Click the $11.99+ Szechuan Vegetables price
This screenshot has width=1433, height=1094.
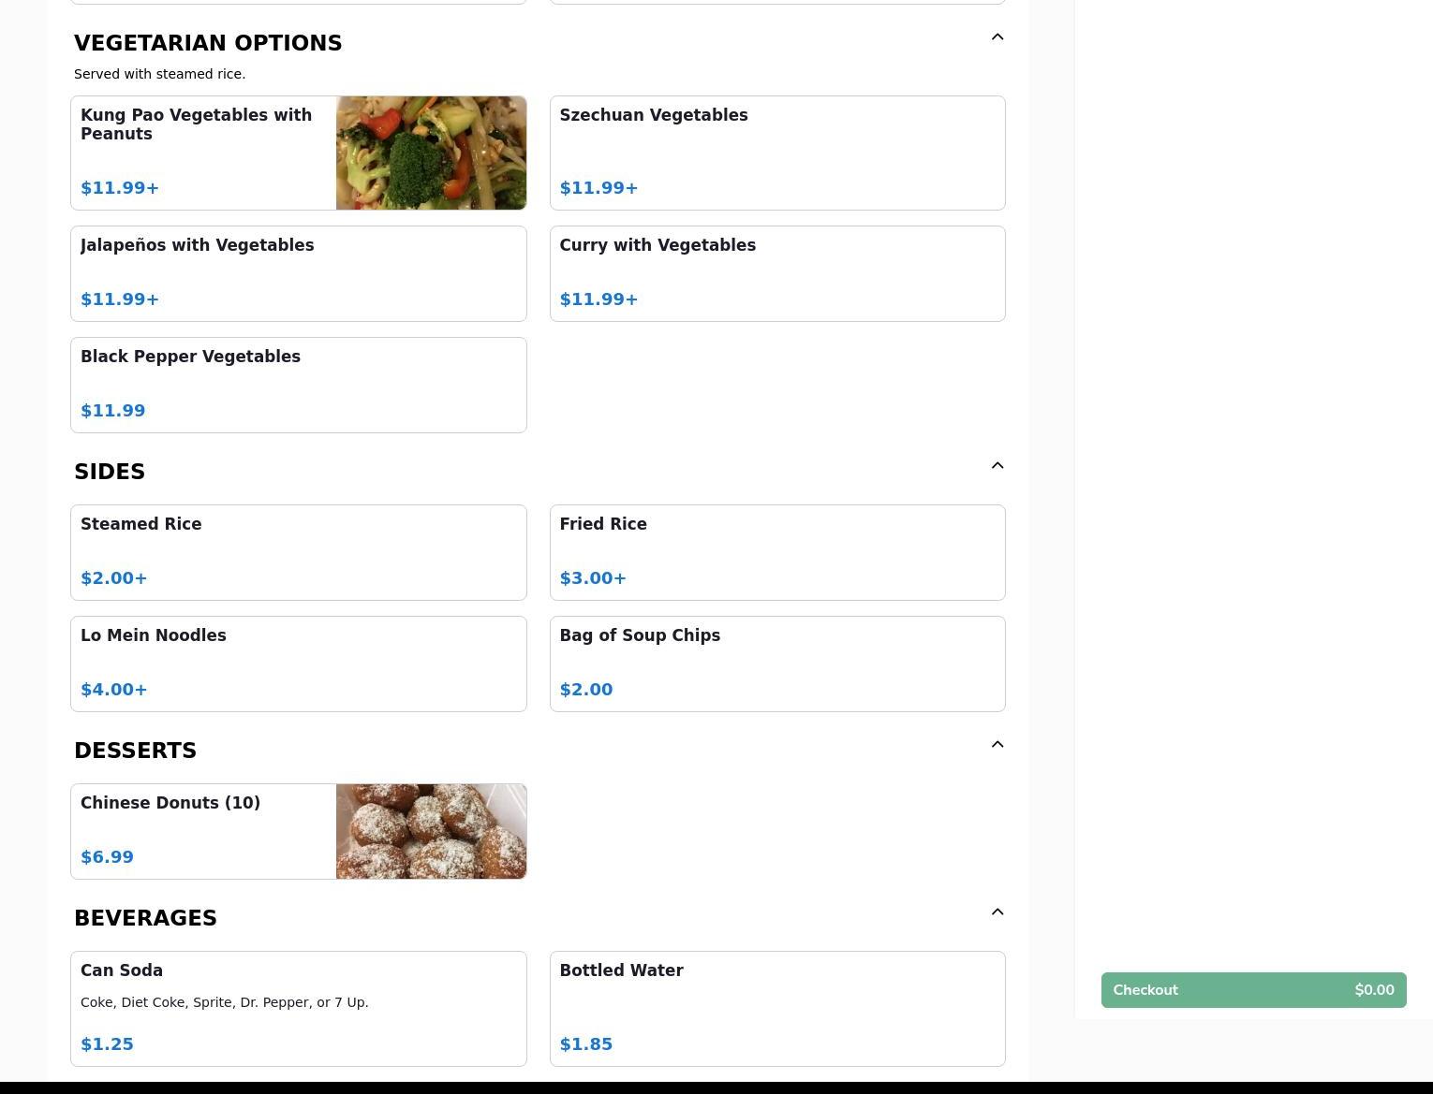(x=598, y=188)
